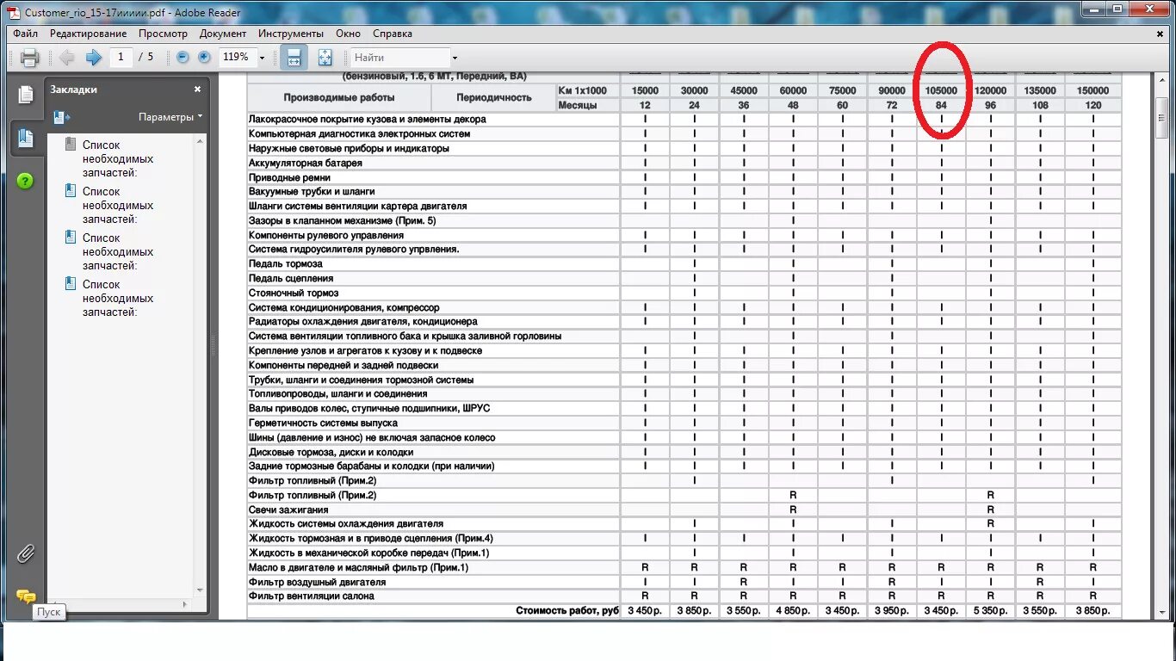Open the zoom percentage dropdown arrow
1176x661 pixels.
[263, 58]
